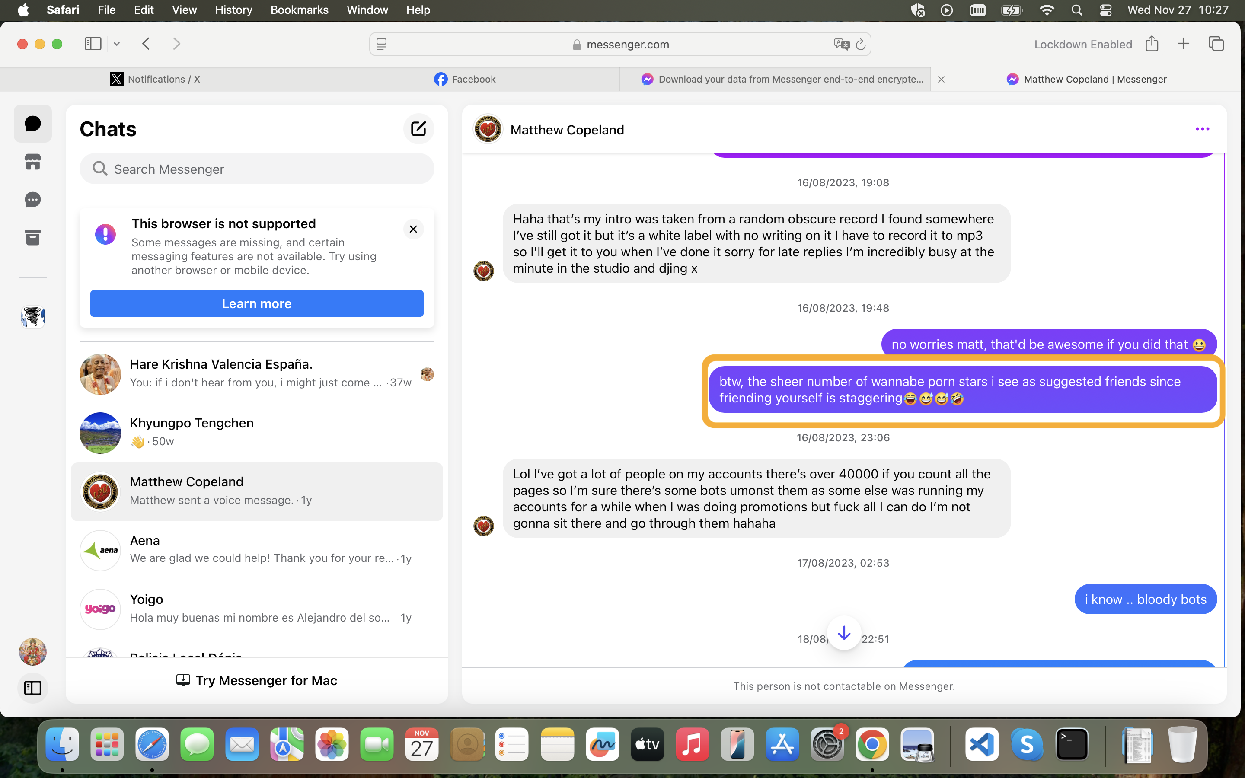This screenshot has width=1245, height=778.
Task: Translate the page with translate icon
Action: (x=841, y=44)
